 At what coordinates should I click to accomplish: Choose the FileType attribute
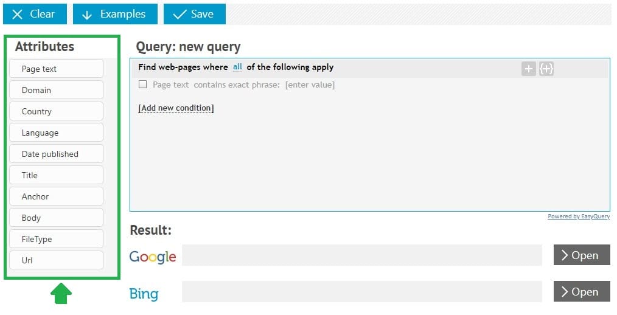point(56,239)
